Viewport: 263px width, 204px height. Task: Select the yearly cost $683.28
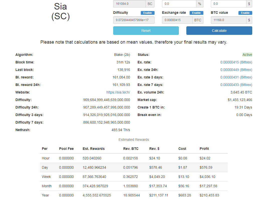point(185,195)
